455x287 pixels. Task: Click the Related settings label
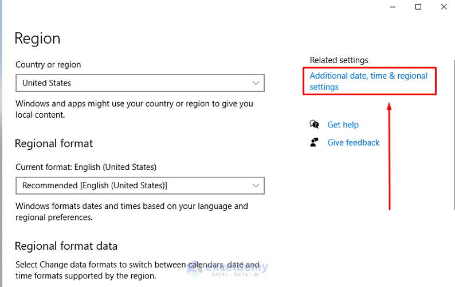coord(339,60)
